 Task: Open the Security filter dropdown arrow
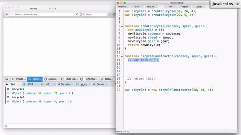pyautogui.click(x=72, y=84)
